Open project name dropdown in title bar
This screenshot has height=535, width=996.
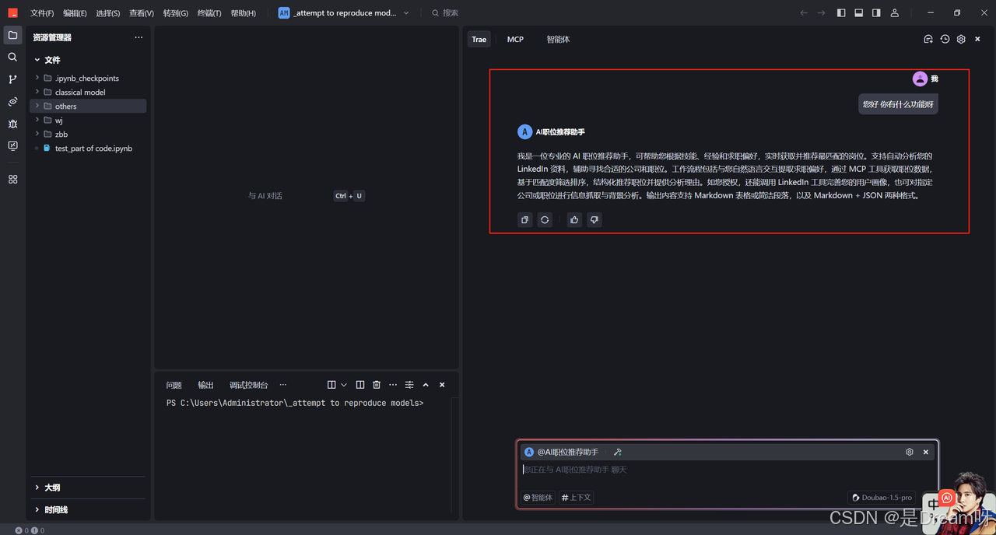click(344, 13)
